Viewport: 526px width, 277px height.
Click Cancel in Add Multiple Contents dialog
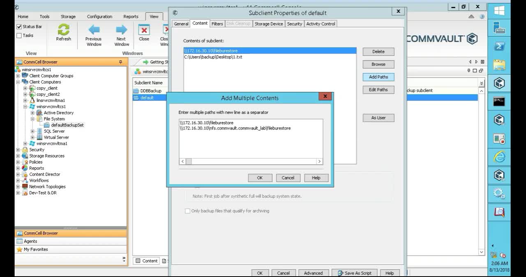point(288,178)
